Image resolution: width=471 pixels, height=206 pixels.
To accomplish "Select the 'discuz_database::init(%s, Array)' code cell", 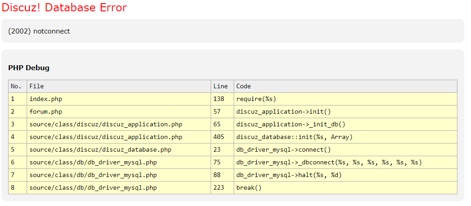I will click(x=345, y=137).
